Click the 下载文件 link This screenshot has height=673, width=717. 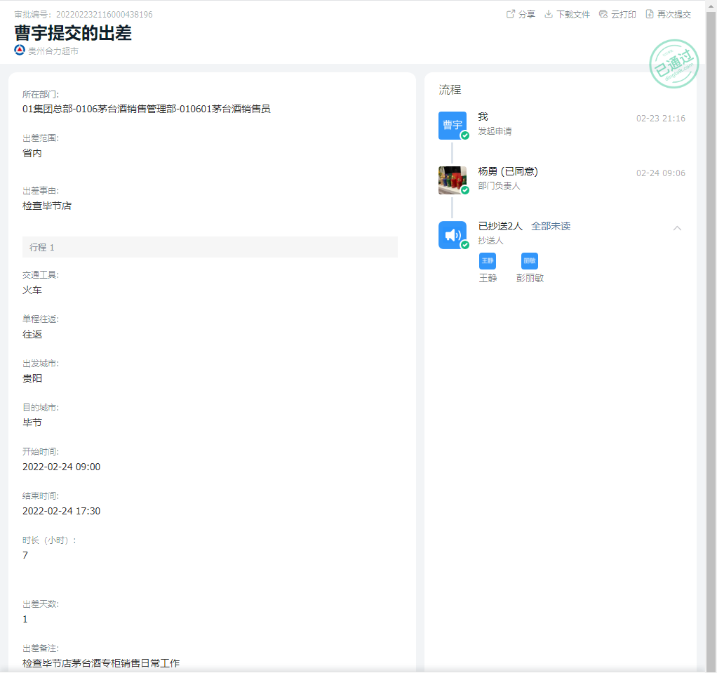click(x=573, y=14)
